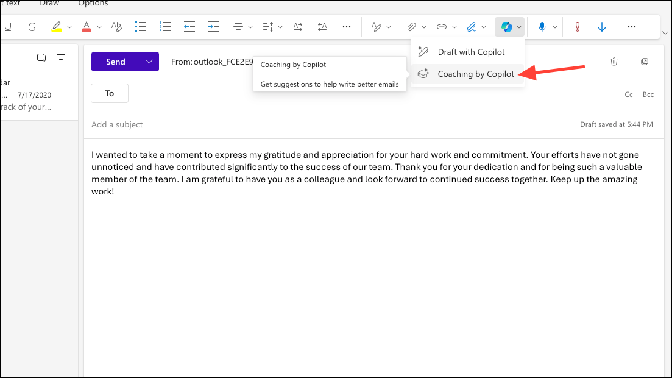Image resolution: width=672 pixels, height=378 pixels.
Task: Show more formatting options ellipsis
Action: click(347, 27)
